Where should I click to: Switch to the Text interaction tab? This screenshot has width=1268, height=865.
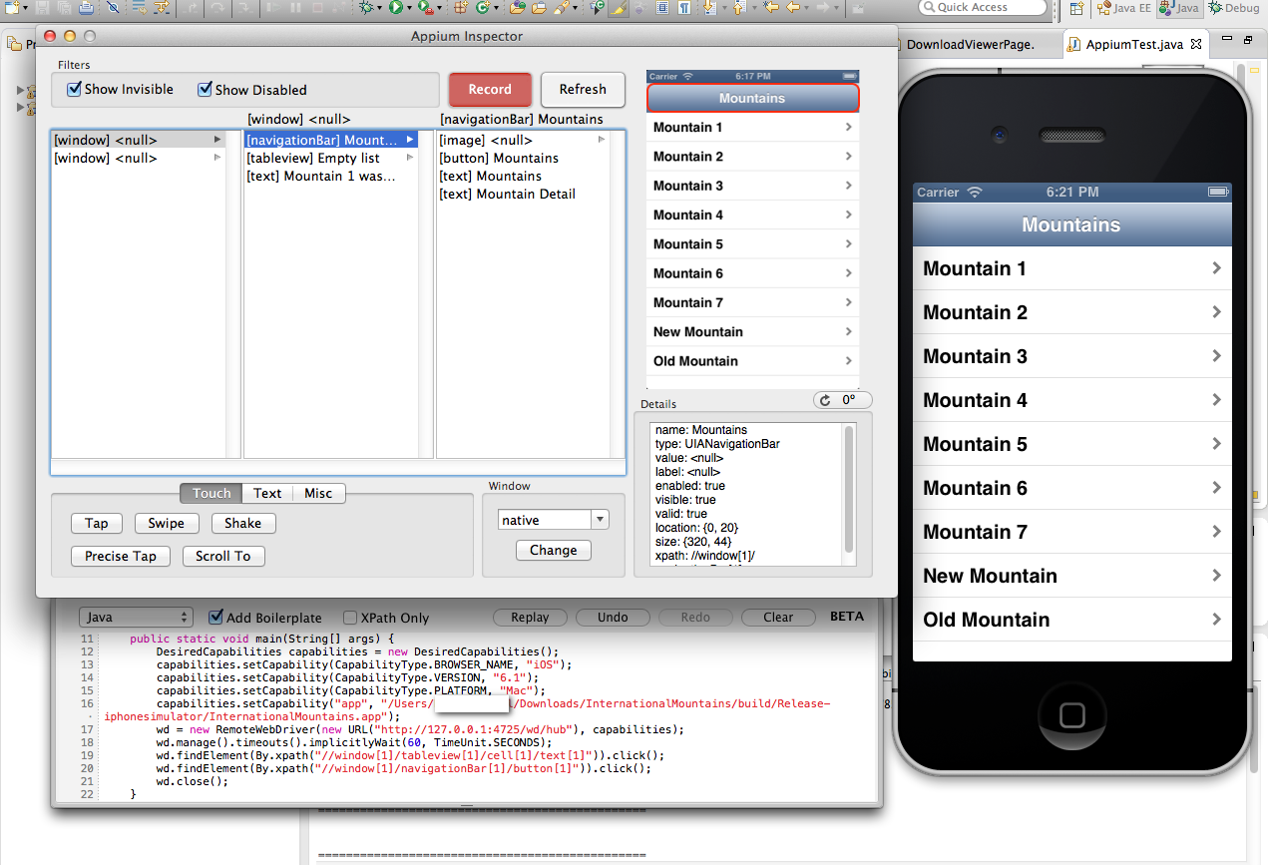pyautogui.click(x=267, y=493)
